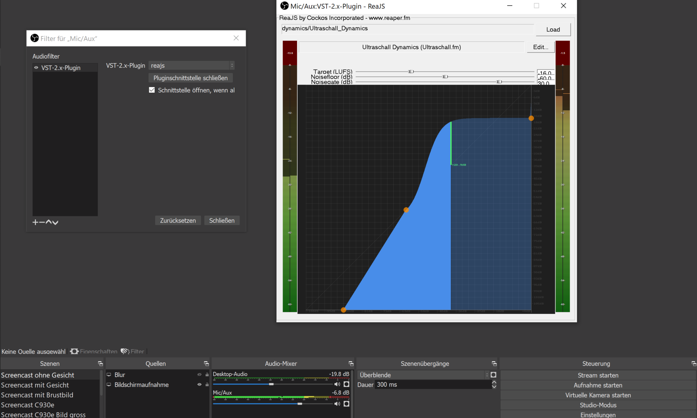Undock the Steuerung panel

[694, 364]
